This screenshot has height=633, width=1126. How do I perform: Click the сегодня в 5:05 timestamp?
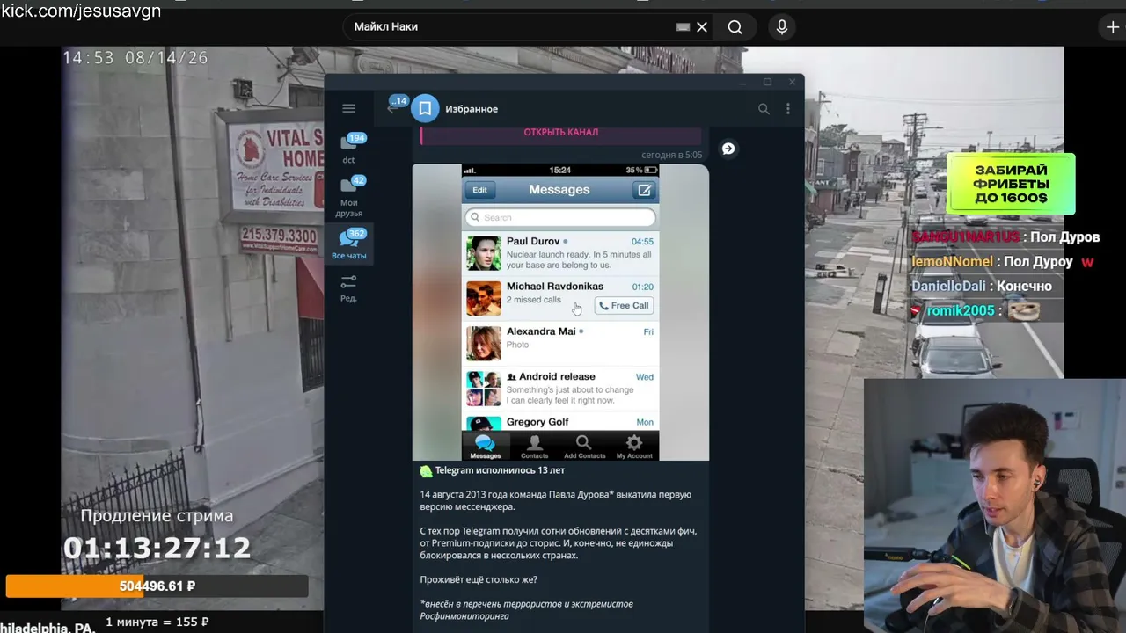(671, 155)
